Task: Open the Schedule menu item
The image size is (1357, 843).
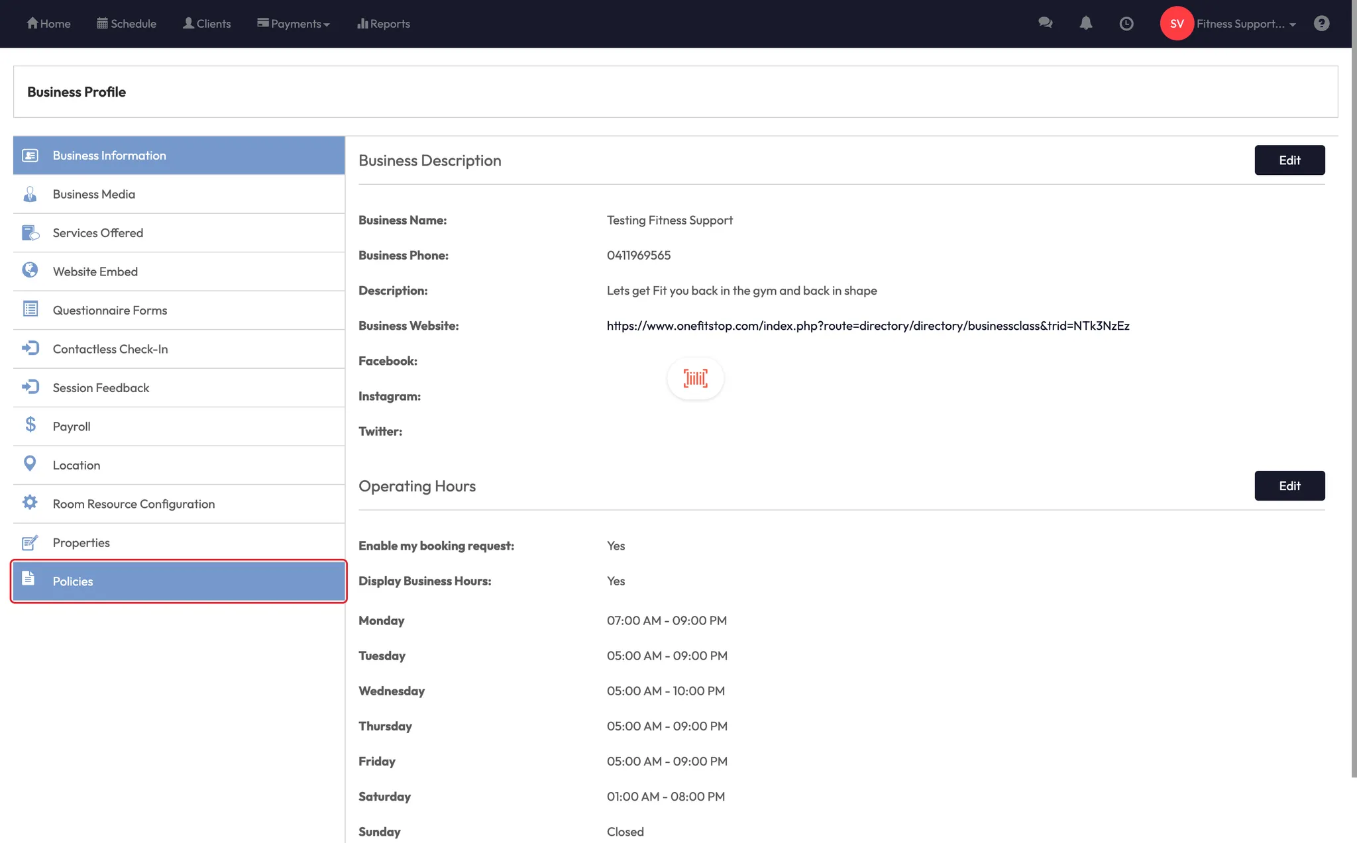Action: [127, 24]
